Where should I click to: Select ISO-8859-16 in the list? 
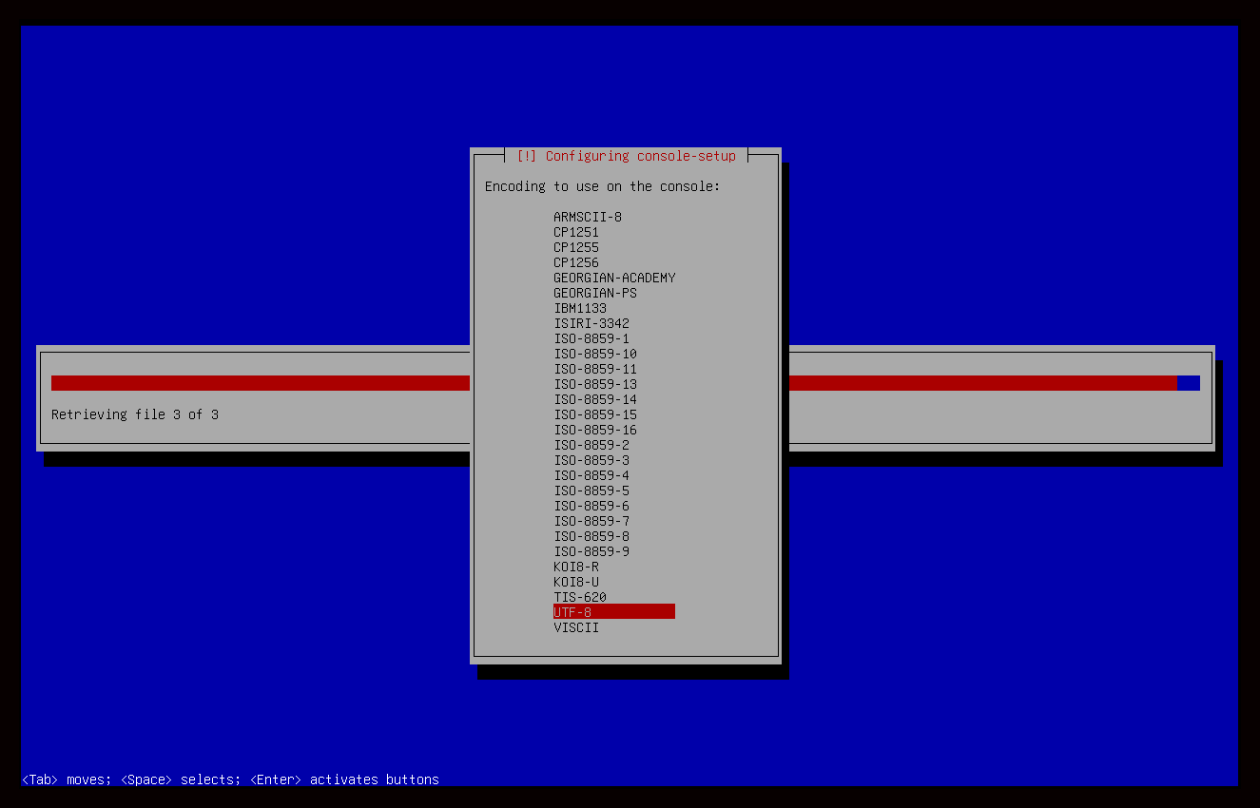[595, 430]
